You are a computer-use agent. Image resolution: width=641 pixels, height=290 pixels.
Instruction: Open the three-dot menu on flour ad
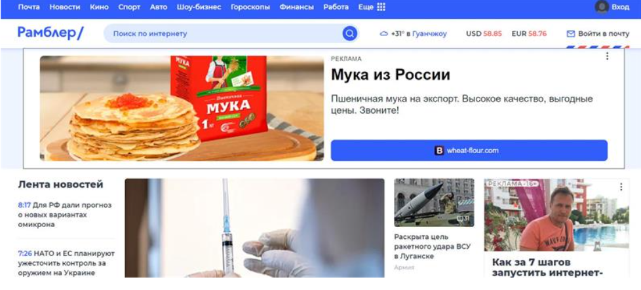(607, 56)
